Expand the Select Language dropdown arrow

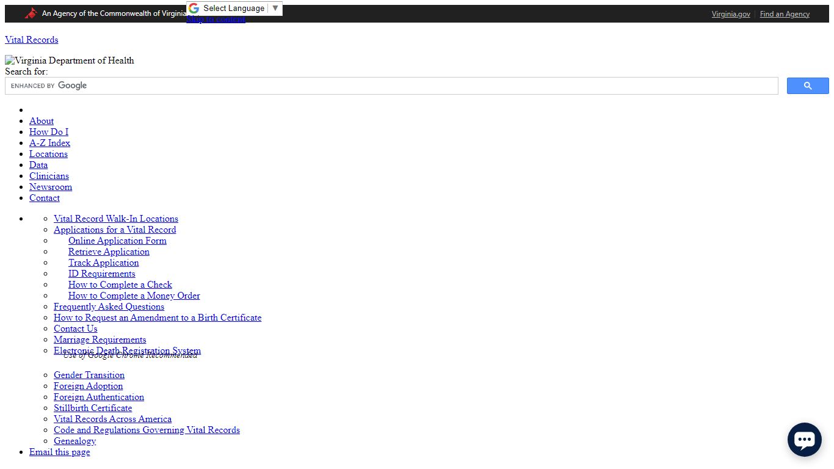(275, 9)
